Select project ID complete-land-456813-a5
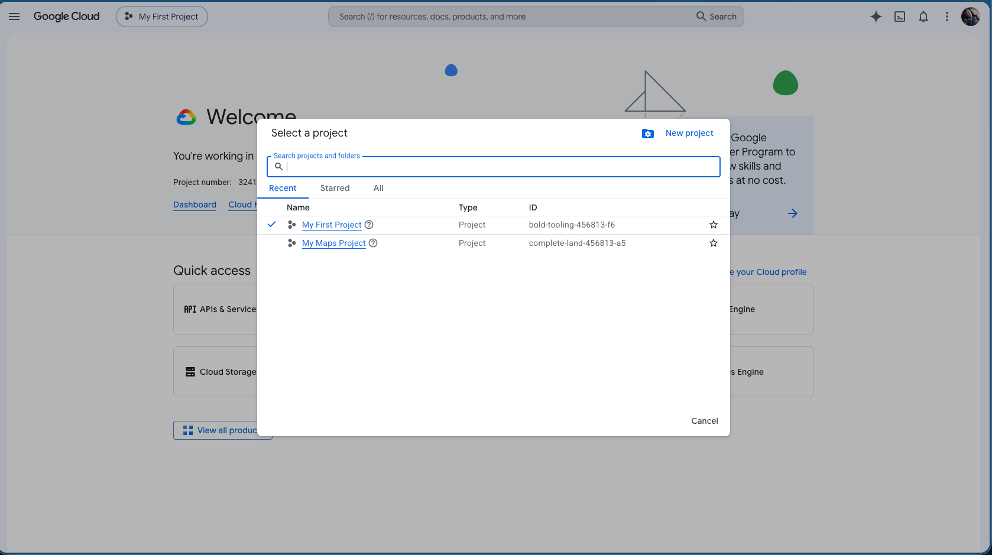This screenshot has height=555, width=992. [x=577, y=243]
